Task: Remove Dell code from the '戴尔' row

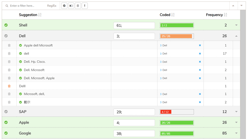Action: 200,102
